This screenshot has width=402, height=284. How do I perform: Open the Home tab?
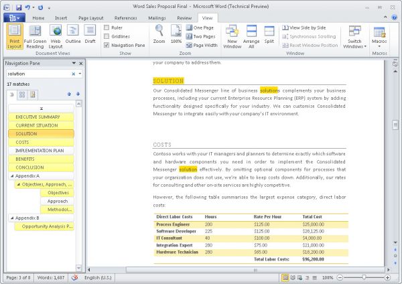pos(38,18)
